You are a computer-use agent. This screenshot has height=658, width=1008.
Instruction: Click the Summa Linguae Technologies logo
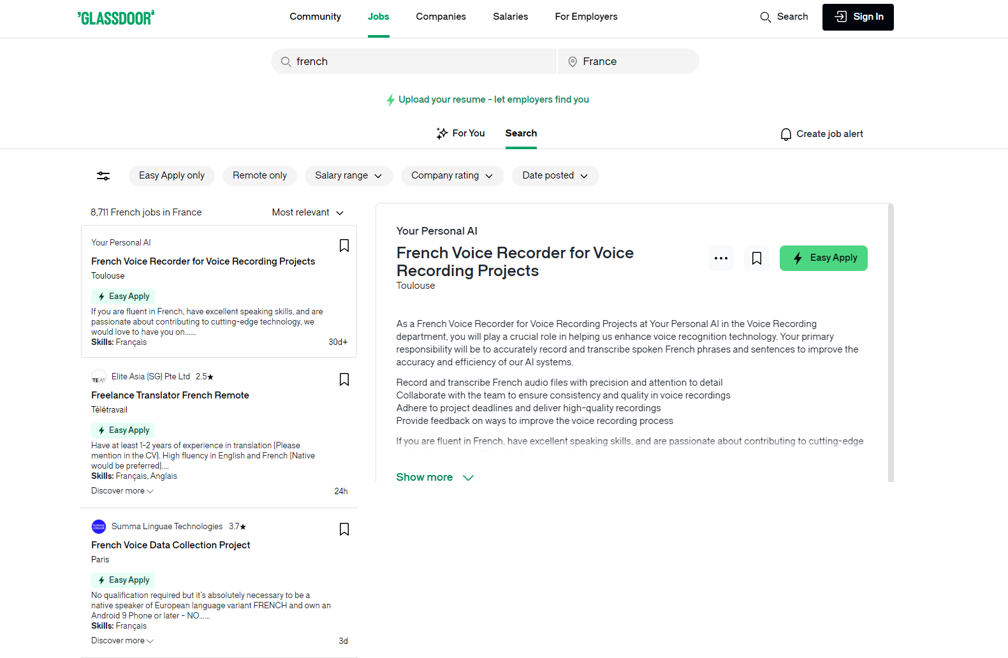click(x=99, y=527)
